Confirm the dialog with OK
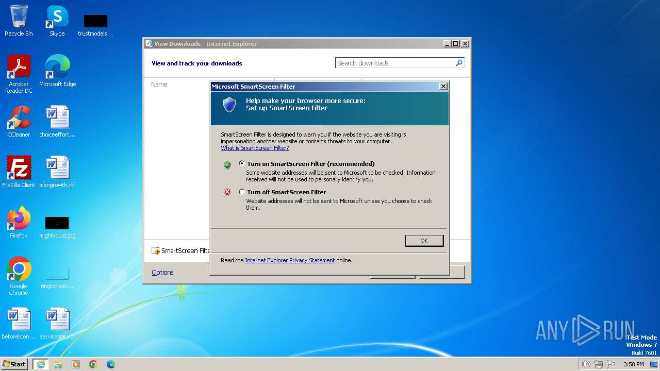Screen dimensions: 660x371 [x=424, y=241]
